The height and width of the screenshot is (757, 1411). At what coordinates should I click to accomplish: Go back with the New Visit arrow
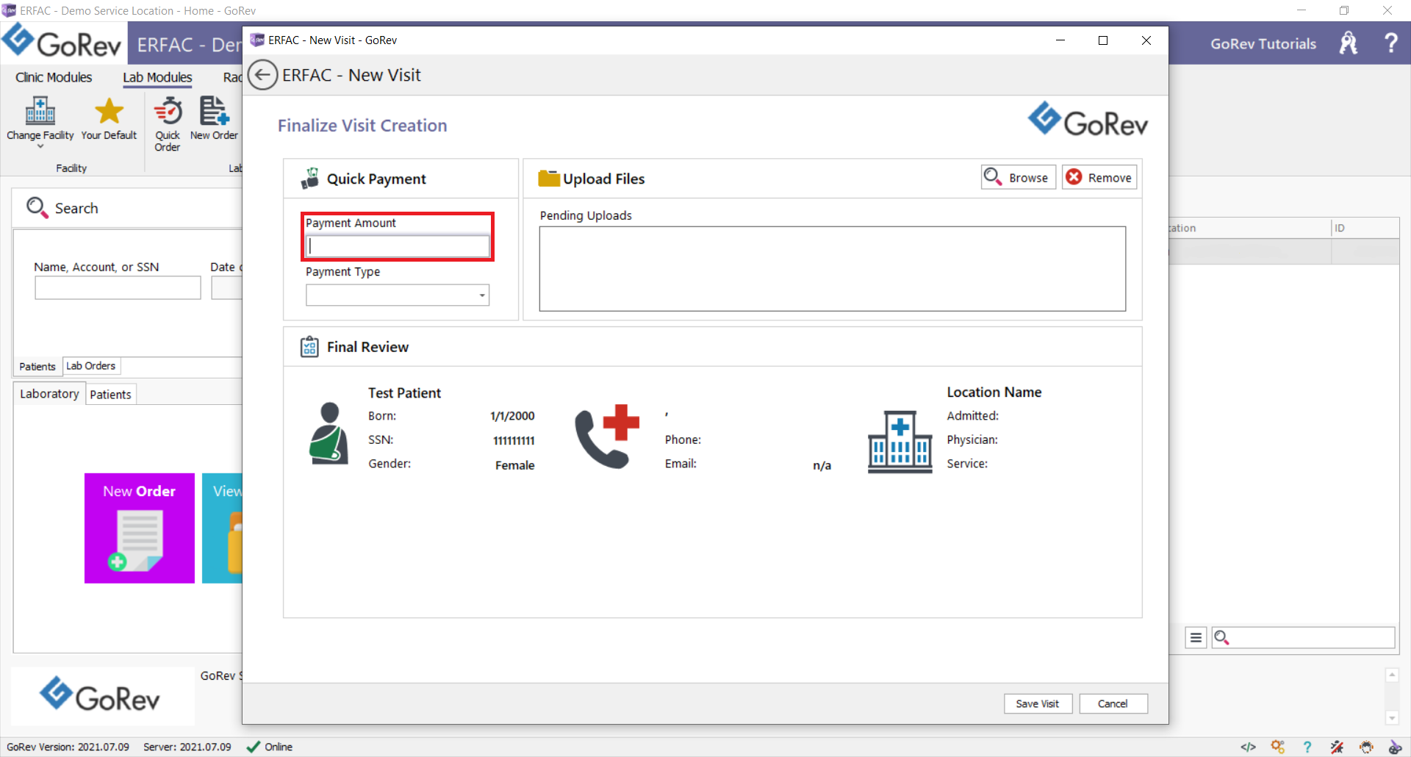click(262, 75)
